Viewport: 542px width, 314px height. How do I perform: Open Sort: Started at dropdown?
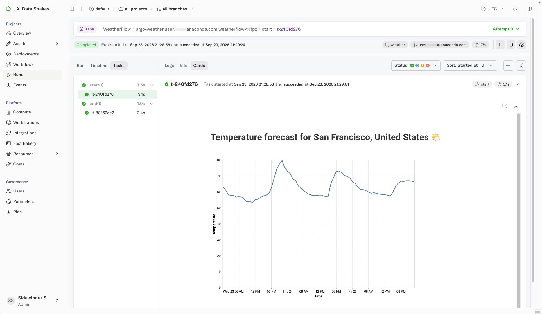coord(470,66)
